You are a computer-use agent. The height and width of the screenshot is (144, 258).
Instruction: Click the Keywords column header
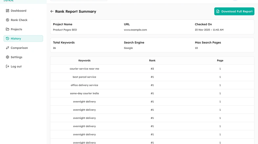[x=84, y=61]
